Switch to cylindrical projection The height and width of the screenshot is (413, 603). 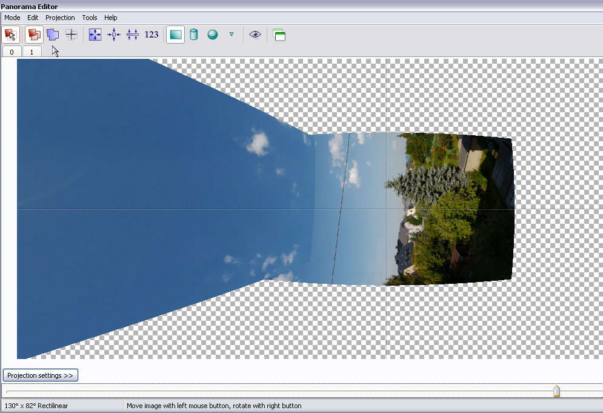194,35
